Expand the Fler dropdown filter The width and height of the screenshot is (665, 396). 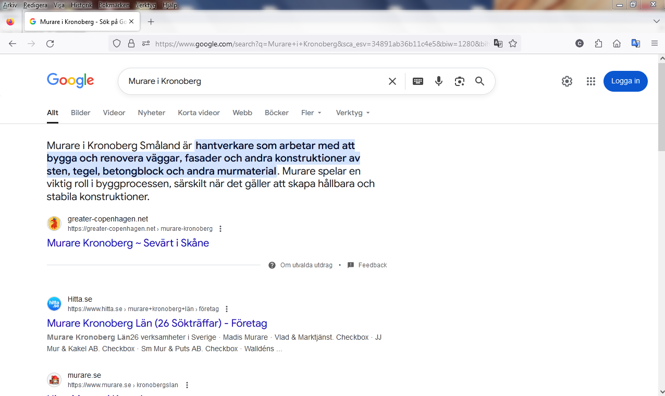click(x=311, y=113)
